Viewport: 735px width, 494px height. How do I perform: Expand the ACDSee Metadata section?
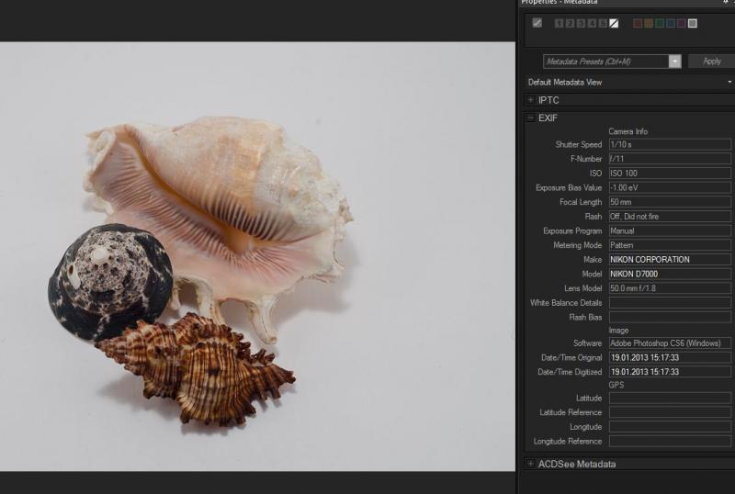(531, 464)
